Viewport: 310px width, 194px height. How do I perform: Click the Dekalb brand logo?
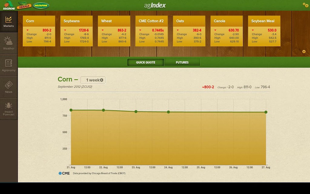tap(24, 6)
